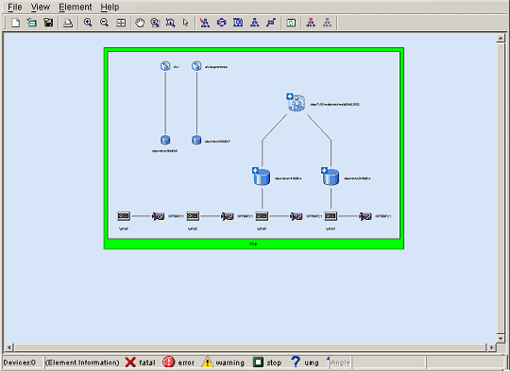Viewport: 510px width, 371px height.
Task: Click the Zoom In magnifier icon
Action: point(88,23)
